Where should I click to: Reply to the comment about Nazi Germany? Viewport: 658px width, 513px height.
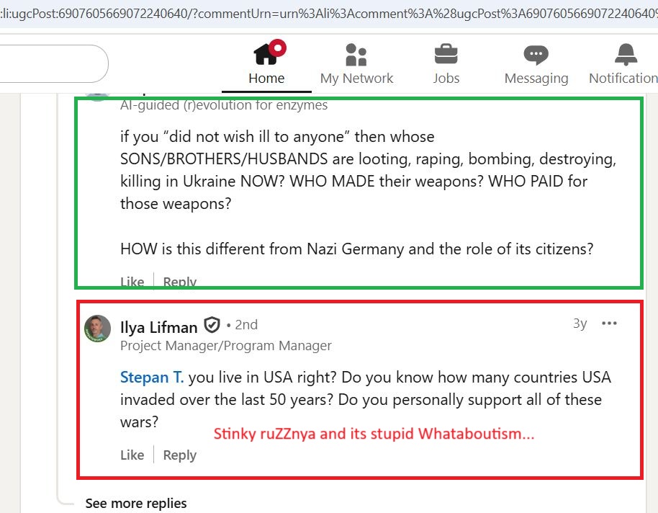(179, 282)
